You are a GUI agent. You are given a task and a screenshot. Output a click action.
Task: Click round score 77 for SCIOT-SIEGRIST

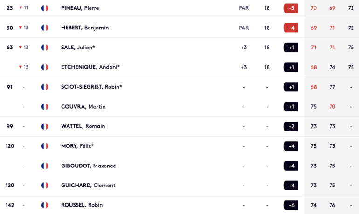pos(332,87)
